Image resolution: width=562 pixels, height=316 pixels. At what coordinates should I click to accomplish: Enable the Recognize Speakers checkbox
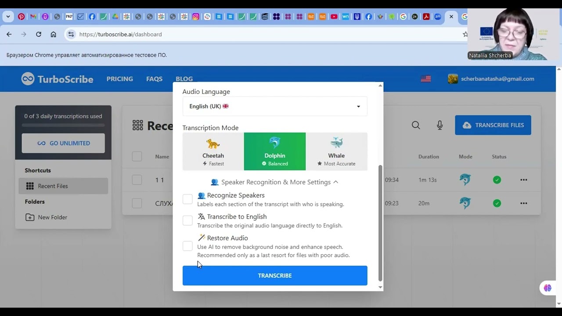coord(187,199)
